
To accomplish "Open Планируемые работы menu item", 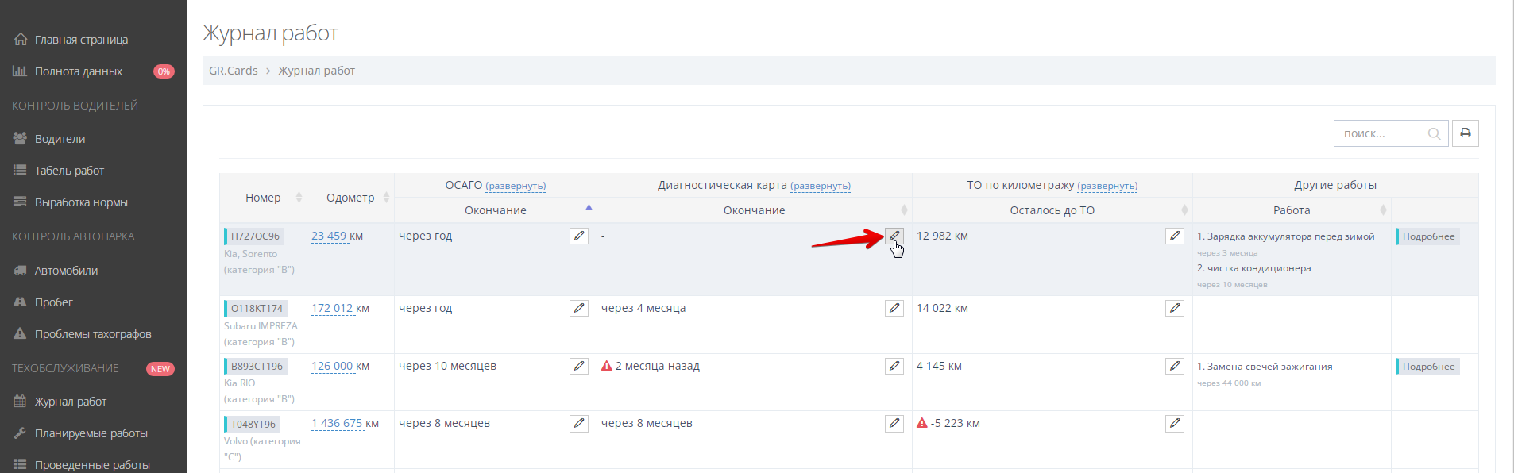I will coord(91,433).
